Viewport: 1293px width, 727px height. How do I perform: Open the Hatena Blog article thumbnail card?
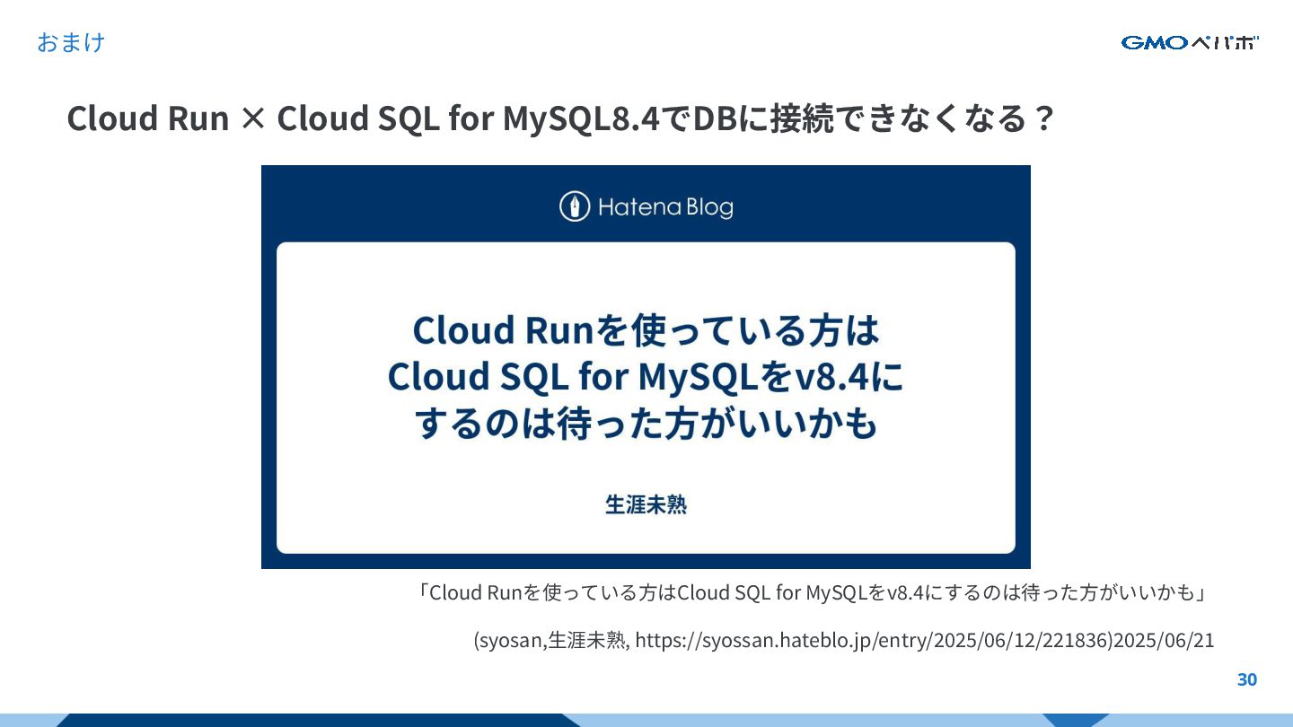(x=646, y=367)
